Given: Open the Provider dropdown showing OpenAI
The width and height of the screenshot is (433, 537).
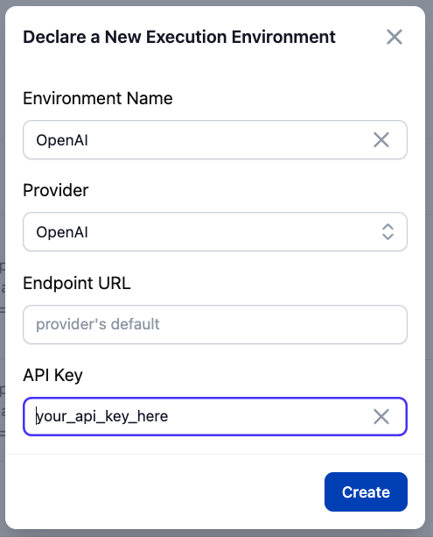Looking at the screenshot, I should [215, 232].
